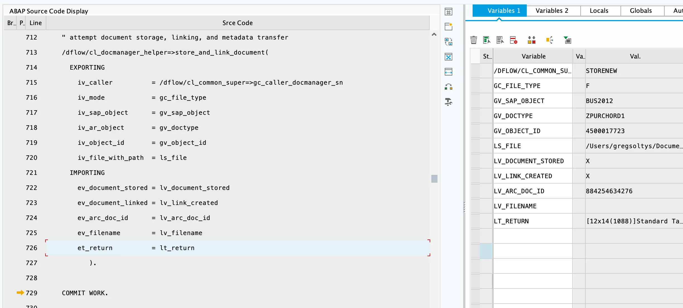The image size is (683, 308).
Task: Click the Val. column header
Action: point(634,56)
